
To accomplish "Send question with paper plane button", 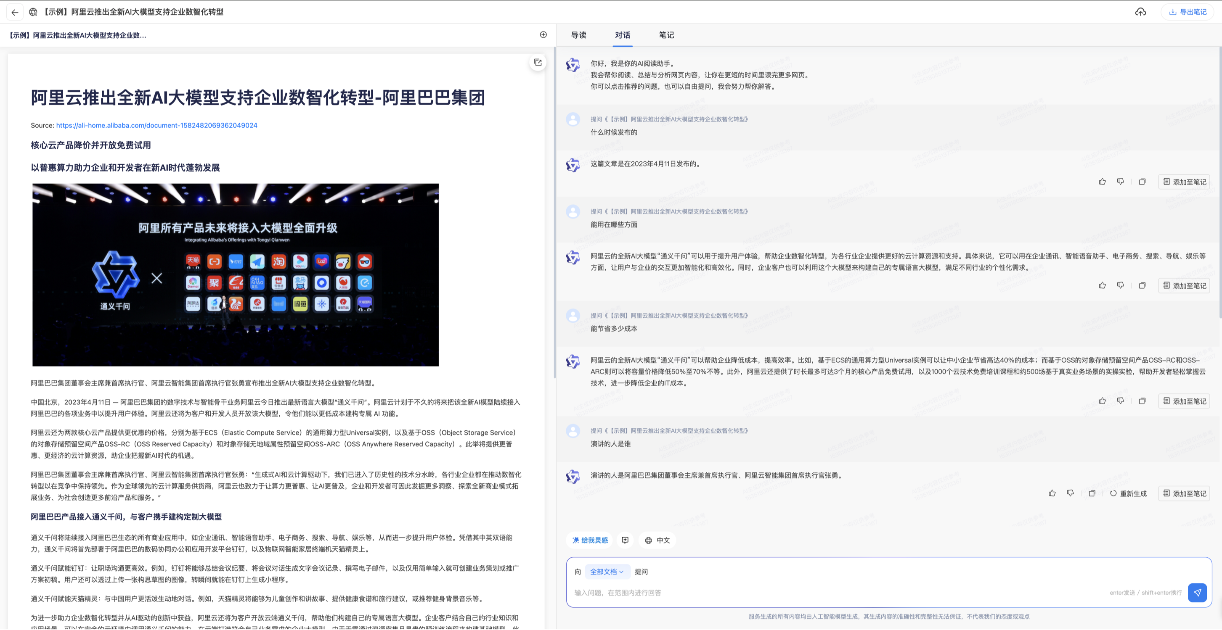I will [x=1197, y=593].
